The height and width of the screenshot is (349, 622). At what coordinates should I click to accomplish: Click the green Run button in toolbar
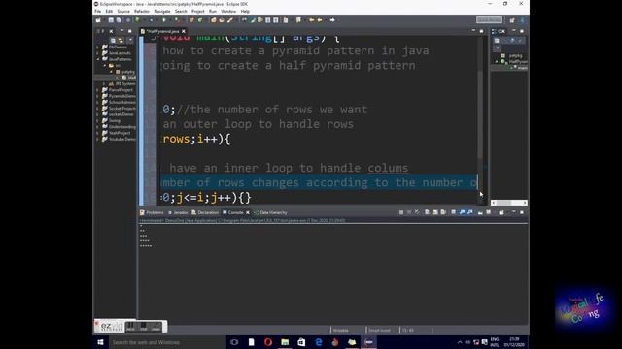tap(164, 20)
